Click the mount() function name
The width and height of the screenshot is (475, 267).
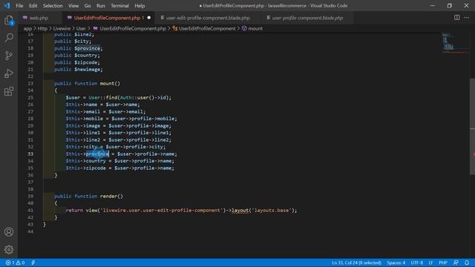(x=110, y=84)
